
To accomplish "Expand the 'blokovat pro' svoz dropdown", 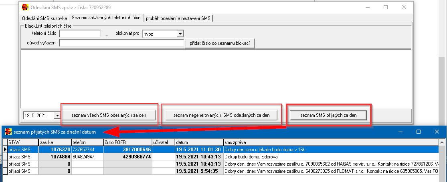I will coord(180,34).
